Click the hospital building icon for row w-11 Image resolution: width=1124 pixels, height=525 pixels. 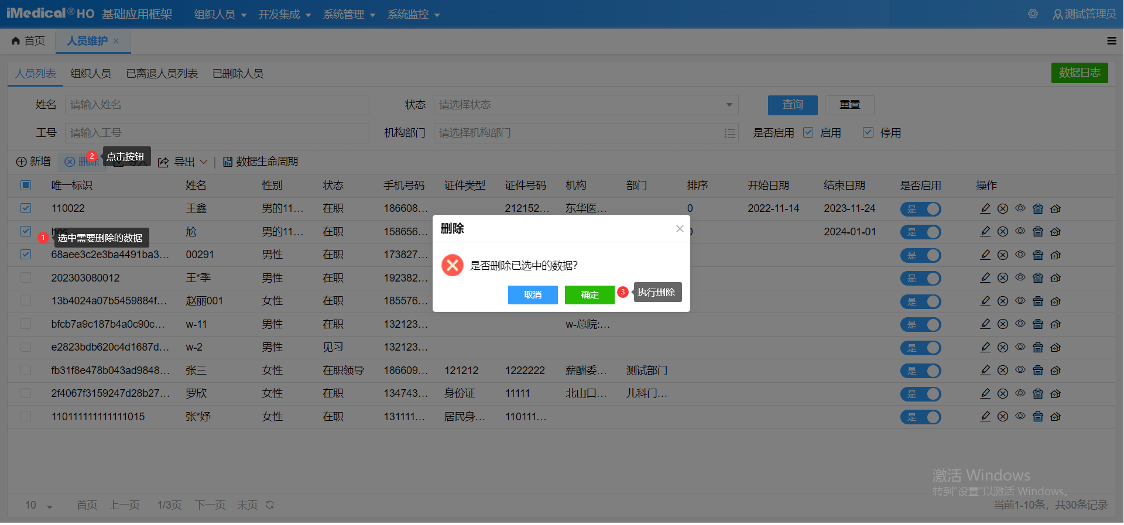point(1038,324)
